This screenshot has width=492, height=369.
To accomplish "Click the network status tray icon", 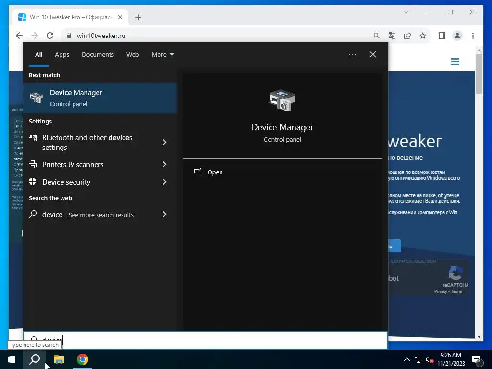I will click(x=418, y=359).
